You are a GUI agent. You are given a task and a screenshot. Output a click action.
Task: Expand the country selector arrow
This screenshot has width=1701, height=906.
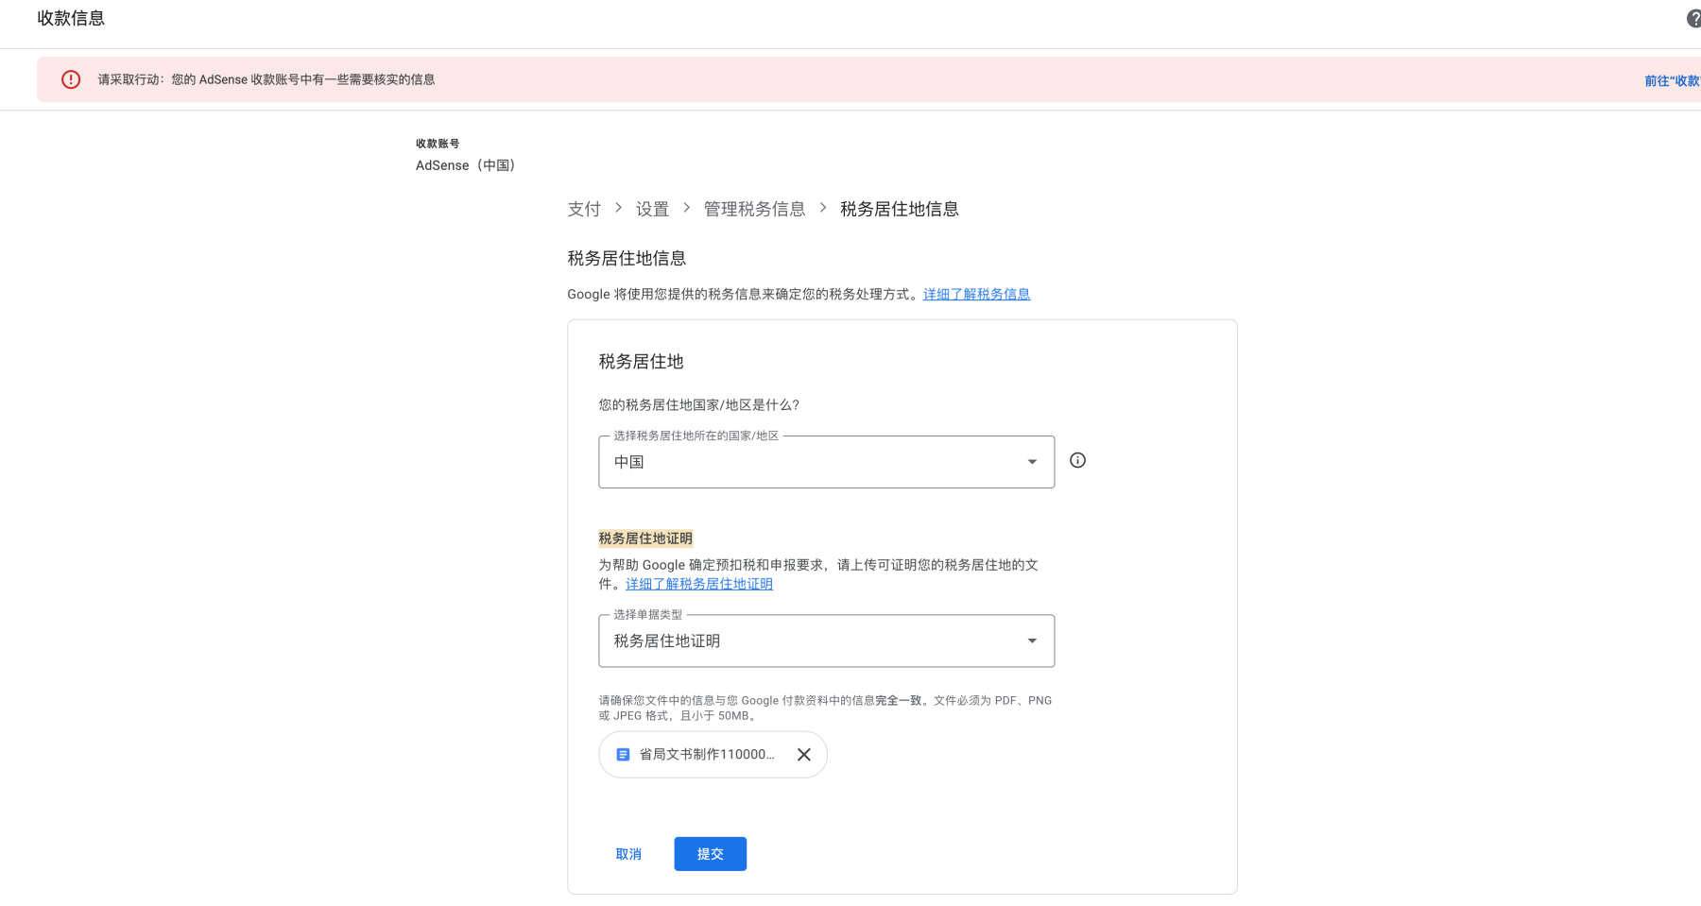click(x=1031, y=462)
